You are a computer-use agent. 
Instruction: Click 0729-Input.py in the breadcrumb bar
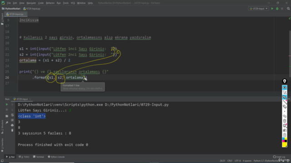pos(32,9)
